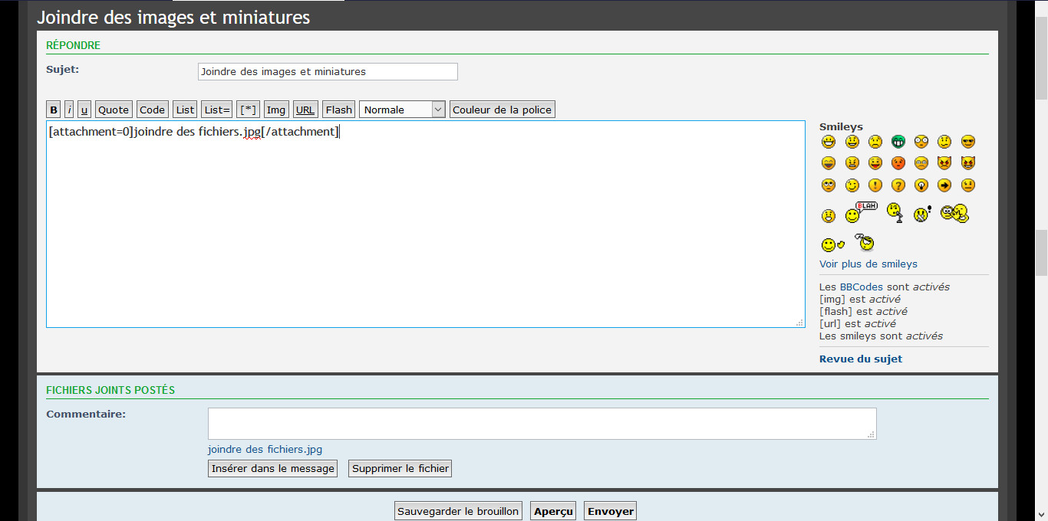Image resolution: width=1048 pixels, height=521 pixels.
Task: Insert the sunglasses cool smiley
Action: [x=968, y=142]
